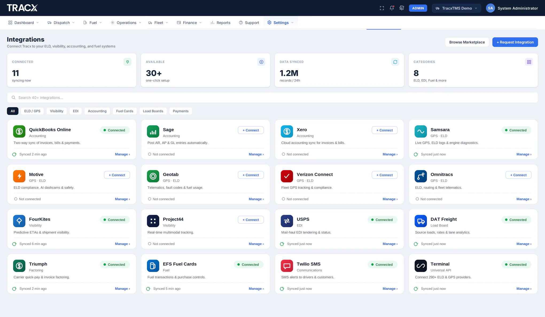Open Manage link for Samsara
The width and height of the screenshot is (545, 317).
tap(524, 154)
